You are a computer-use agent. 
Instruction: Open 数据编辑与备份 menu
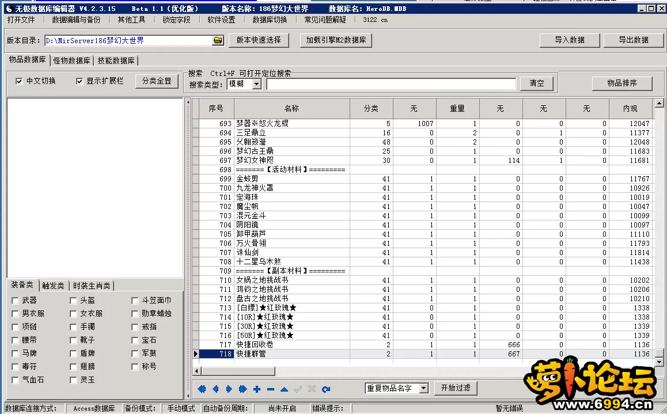[76, 20]
